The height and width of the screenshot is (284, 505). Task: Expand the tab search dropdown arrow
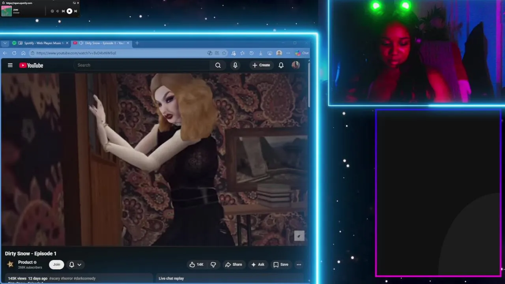click(x=5, y=43)
